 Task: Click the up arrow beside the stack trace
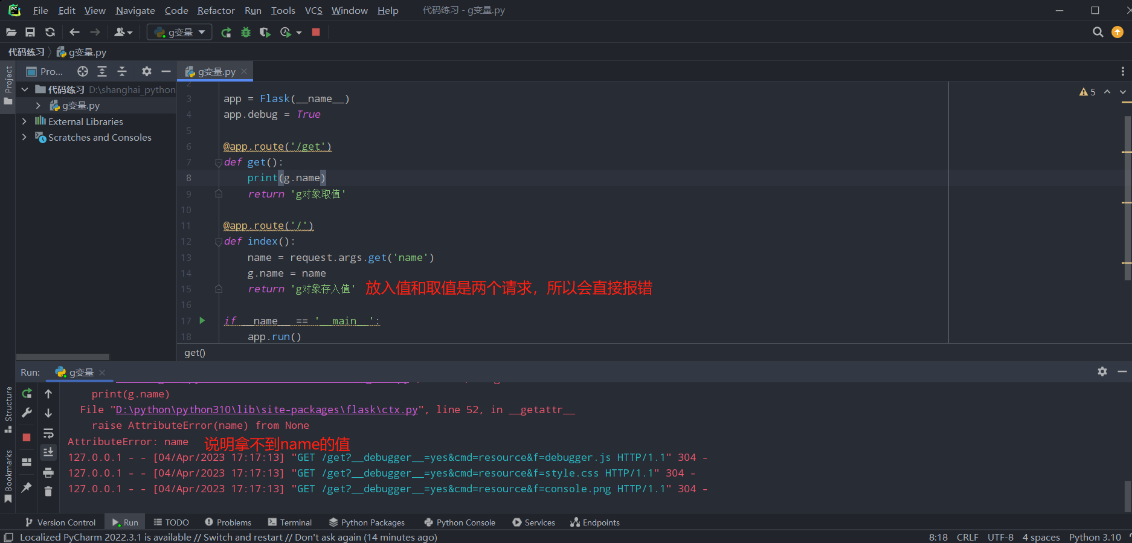48,394
